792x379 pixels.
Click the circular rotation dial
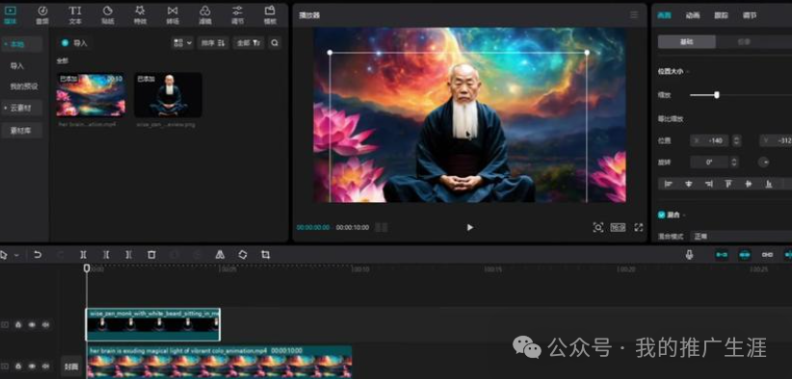click(x=764, y=163)
